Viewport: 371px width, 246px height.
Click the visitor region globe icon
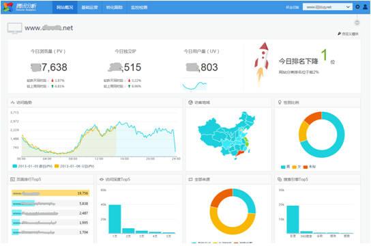(x=190, y=102)
